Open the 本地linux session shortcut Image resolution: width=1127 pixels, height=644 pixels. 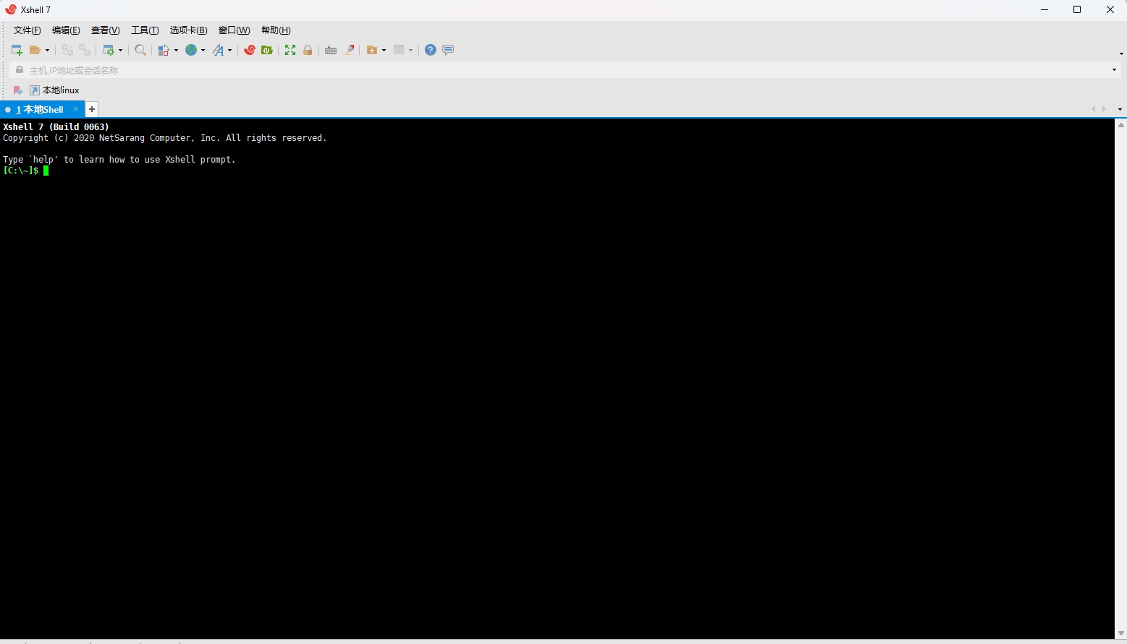coord(54,90)
